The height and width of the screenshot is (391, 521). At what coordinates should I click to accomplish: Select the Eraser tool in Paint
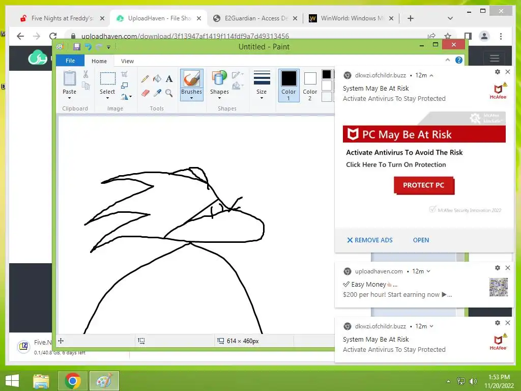[145, 93]
